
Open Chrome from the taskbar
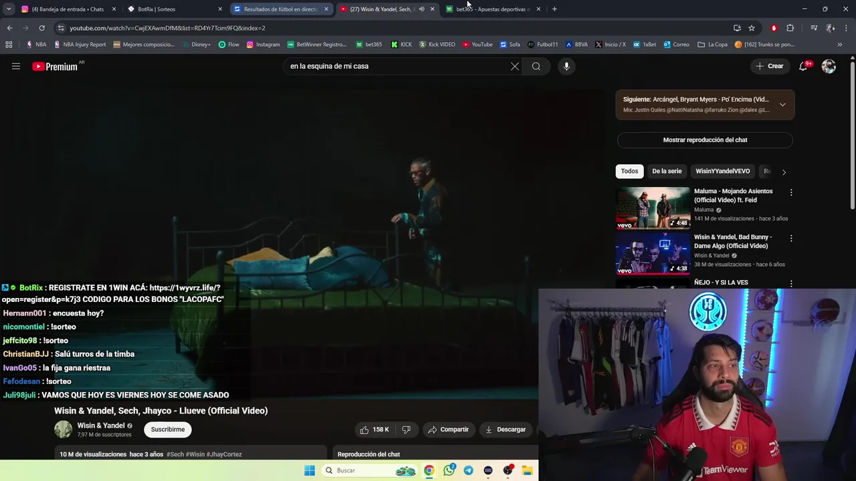tap(429, 470)
